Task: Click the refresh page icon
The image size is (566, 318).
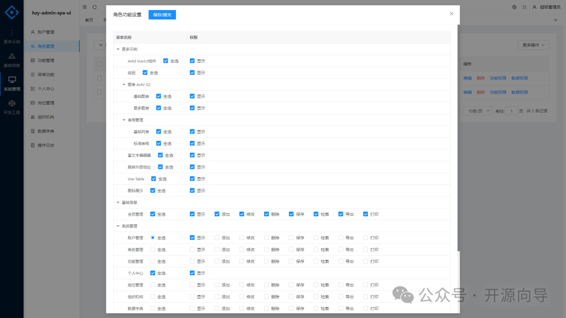Action: (x=94, y=7)
